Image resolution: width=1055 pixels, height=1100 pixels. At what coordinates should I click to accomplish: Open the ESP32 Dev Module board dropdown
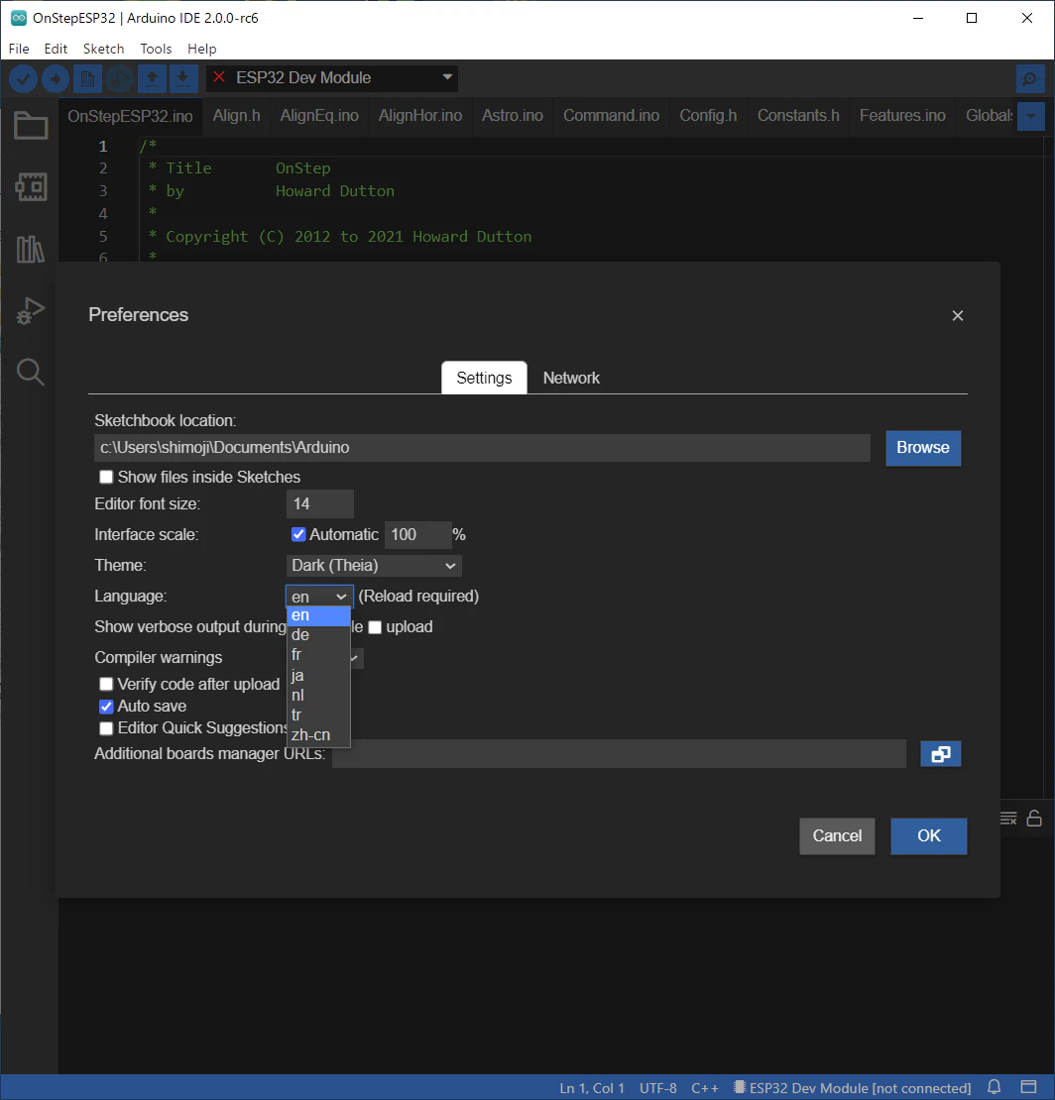[x=332, y=78]
